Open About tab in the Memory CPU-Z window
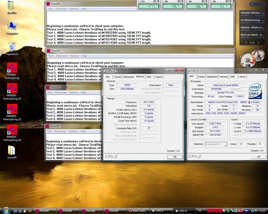This screenshot has width=268, height=214. point(158,77)
